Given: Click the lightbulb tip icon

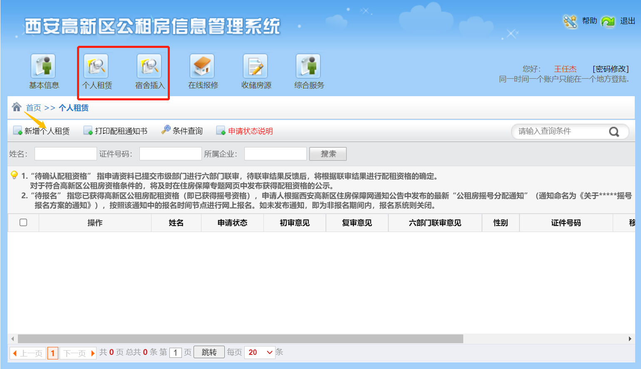Looking at the screenshot, I should pyautogui.click(x=14, y=175).
